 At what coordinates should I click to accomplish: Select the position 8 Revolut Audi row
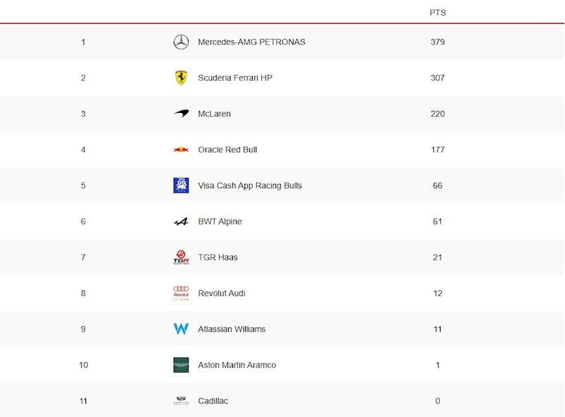(282, 293)
